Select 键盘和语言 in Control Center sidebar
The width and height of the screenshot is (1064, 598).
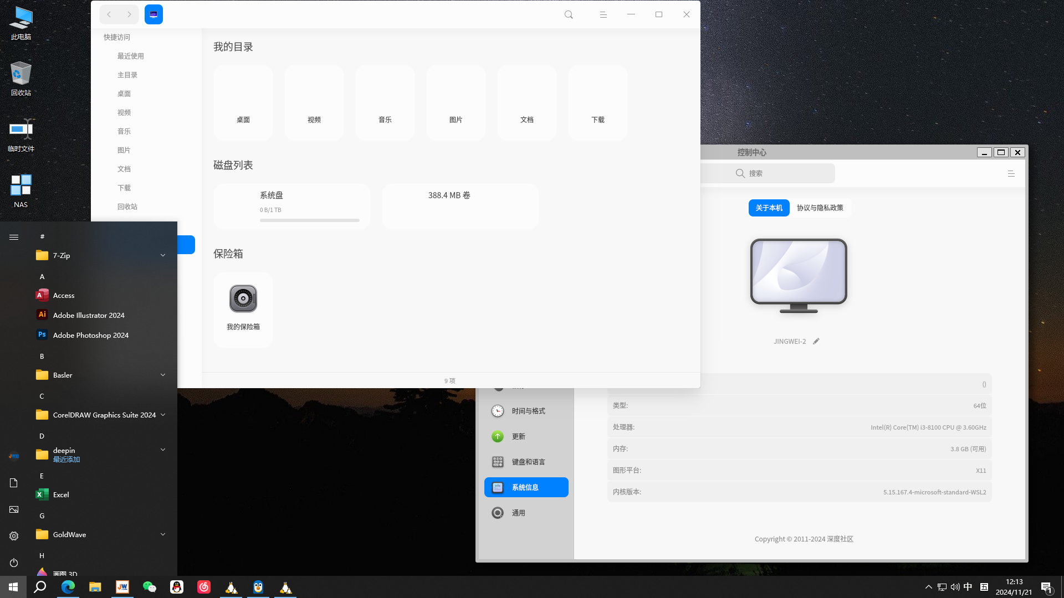(x=526, y=462)
